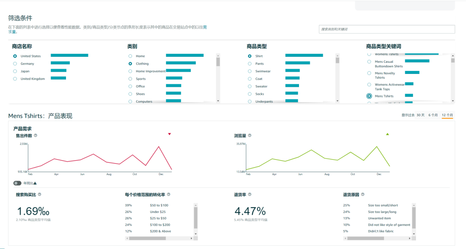Viewport: 466px width, 249px height.
Task: Click the red downward trend arrow above 产品需求 chart
Action: click(170, 134)
